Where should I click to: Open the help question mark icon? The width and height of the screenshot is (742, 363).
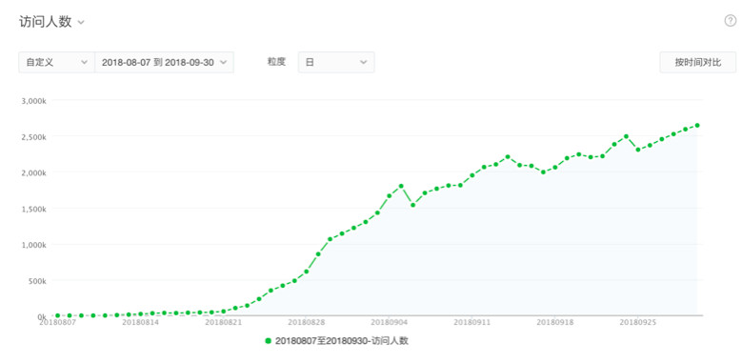click(x=731, y=21)
